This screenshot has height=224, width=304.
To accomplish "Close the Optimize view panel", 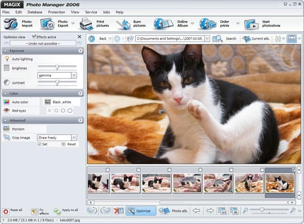I will pyautogui.click(x=80, y=36).
